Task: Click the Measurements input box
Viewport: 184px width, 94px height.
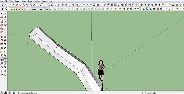Action: pos(170,93)
